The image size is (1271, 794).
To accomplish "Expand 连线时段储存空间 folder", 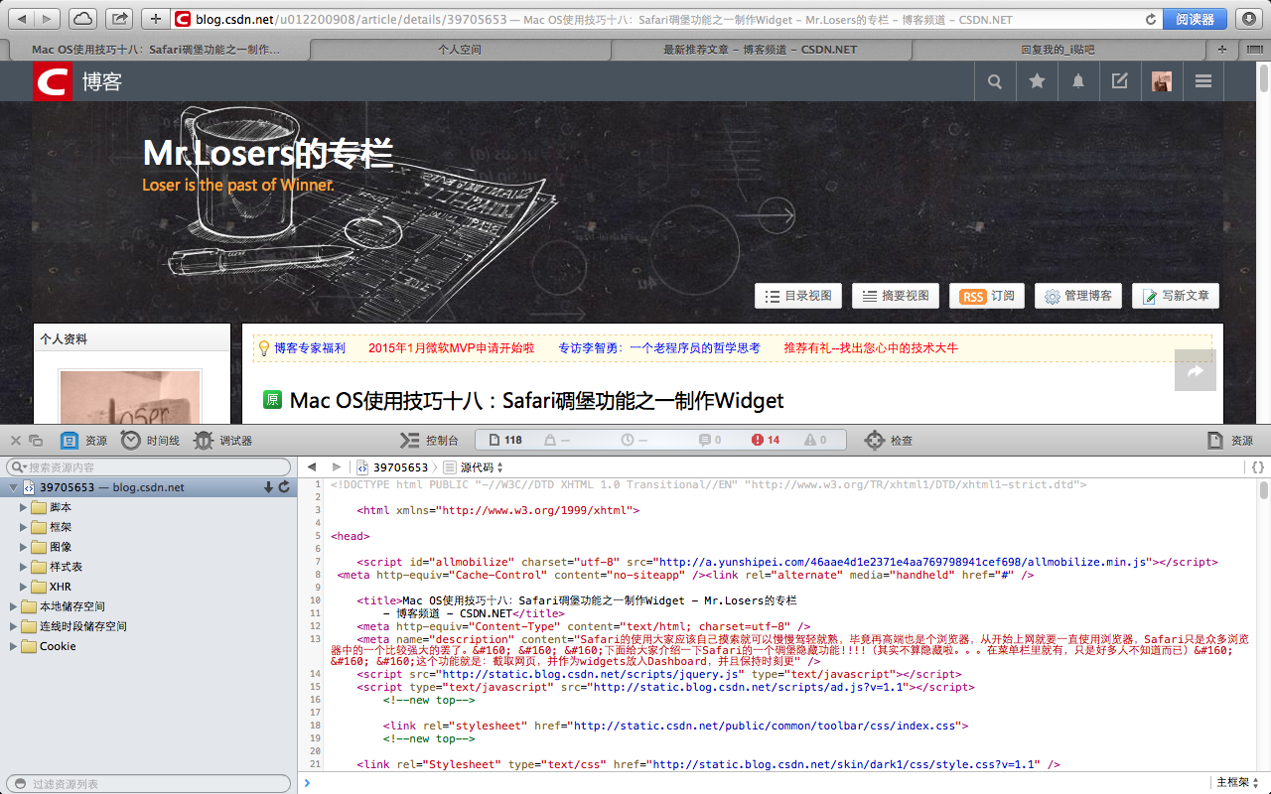I will click(14, 626).
